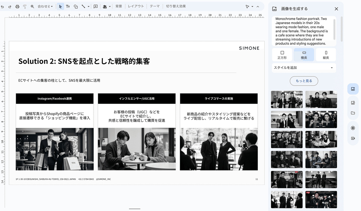Image resolution: width=361 pixels, height=211 pixels.
Task: Click the pointer mode icon in toolbar
Action: pos(247,6)
